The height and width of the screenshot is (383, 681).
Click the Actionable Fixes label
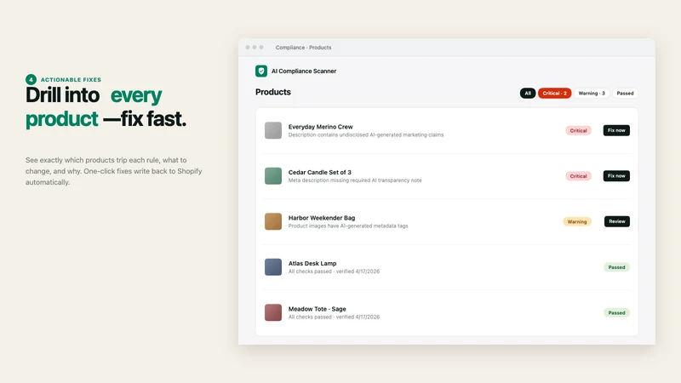click(x=71, y=80)
